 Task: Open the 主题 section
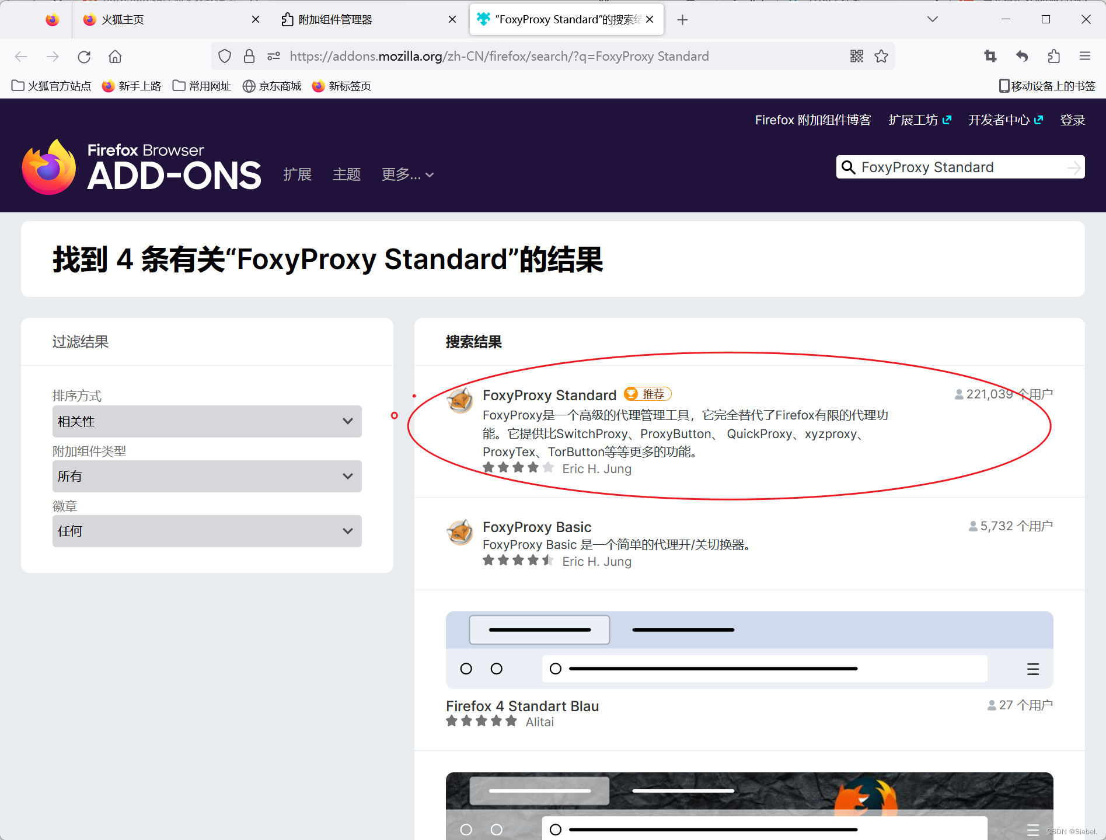point(347,174)
